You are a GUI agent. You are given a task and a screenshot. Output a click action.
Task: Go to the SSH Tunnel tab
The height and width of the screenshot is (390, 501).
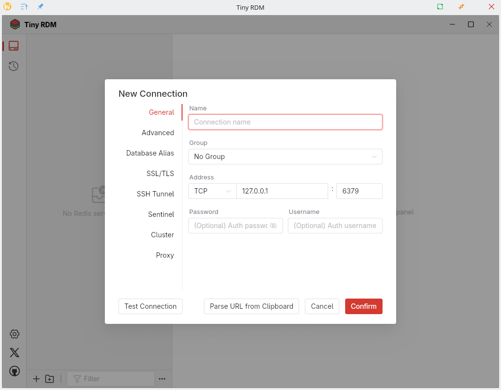155,194
